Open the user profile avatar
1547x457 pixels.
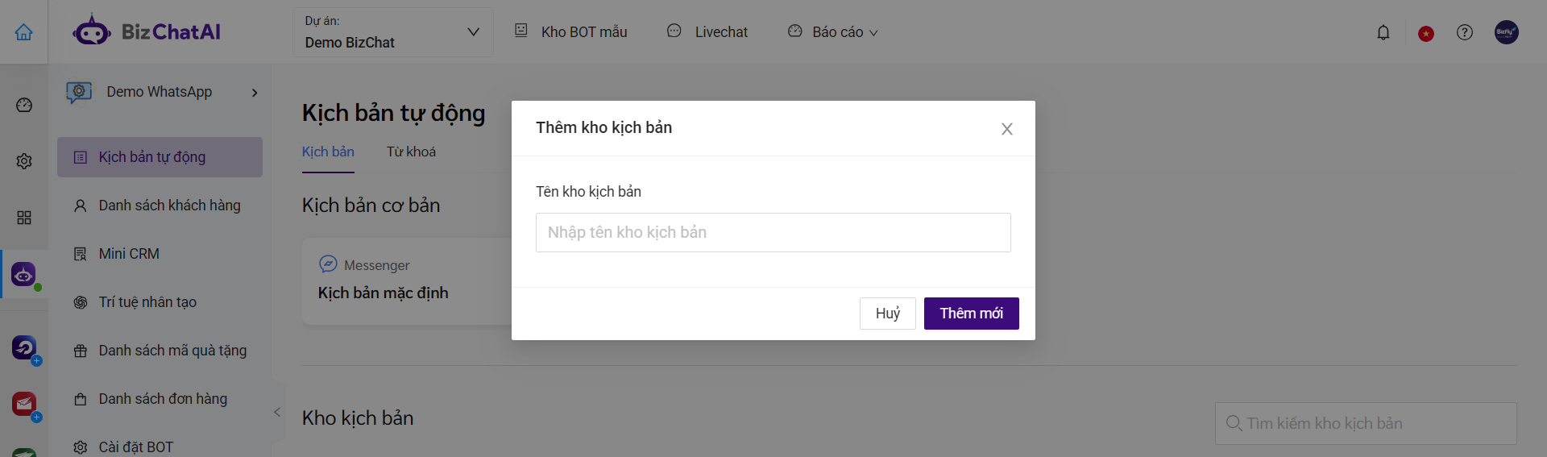pos(1507,32)
